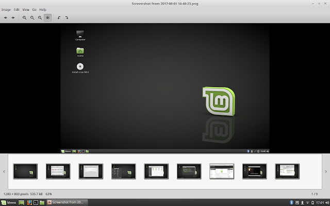Click the battery indicator tray icon
Viewport: 330px width, 206px height.
click(313, 202)
